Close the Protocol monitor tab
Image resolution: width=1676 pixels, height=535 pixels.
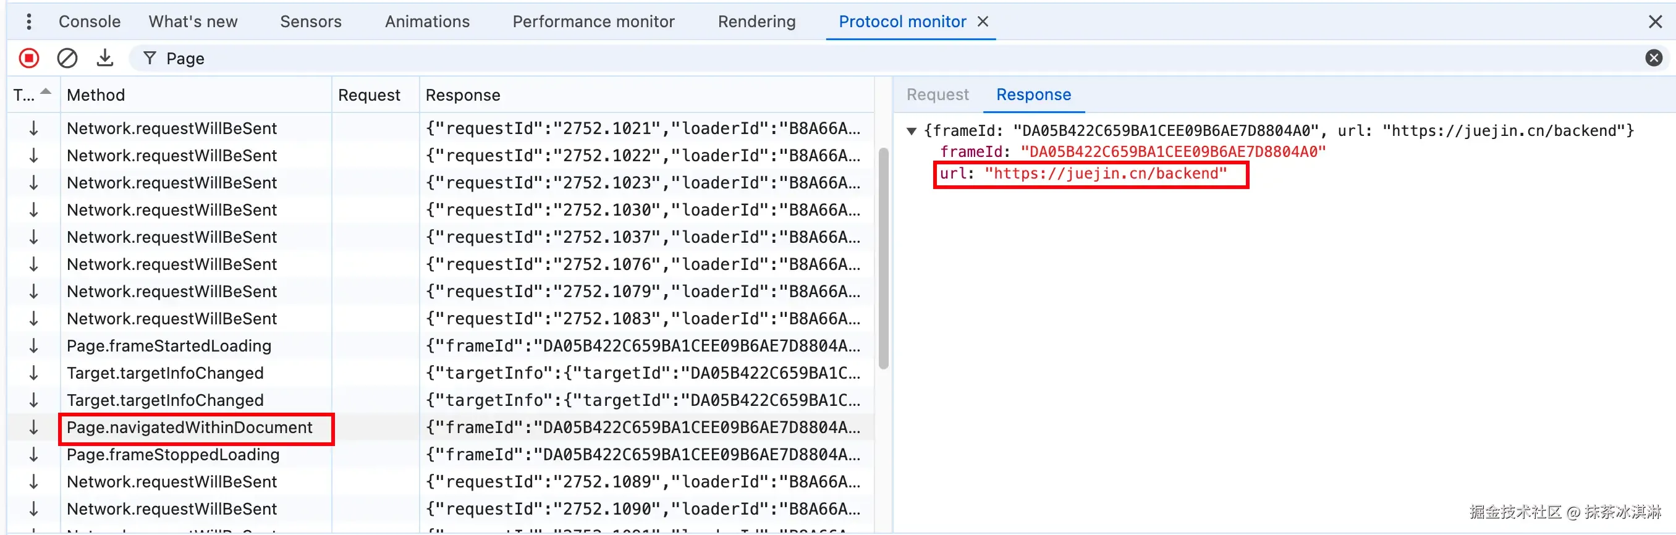click(x=983, y=22)
